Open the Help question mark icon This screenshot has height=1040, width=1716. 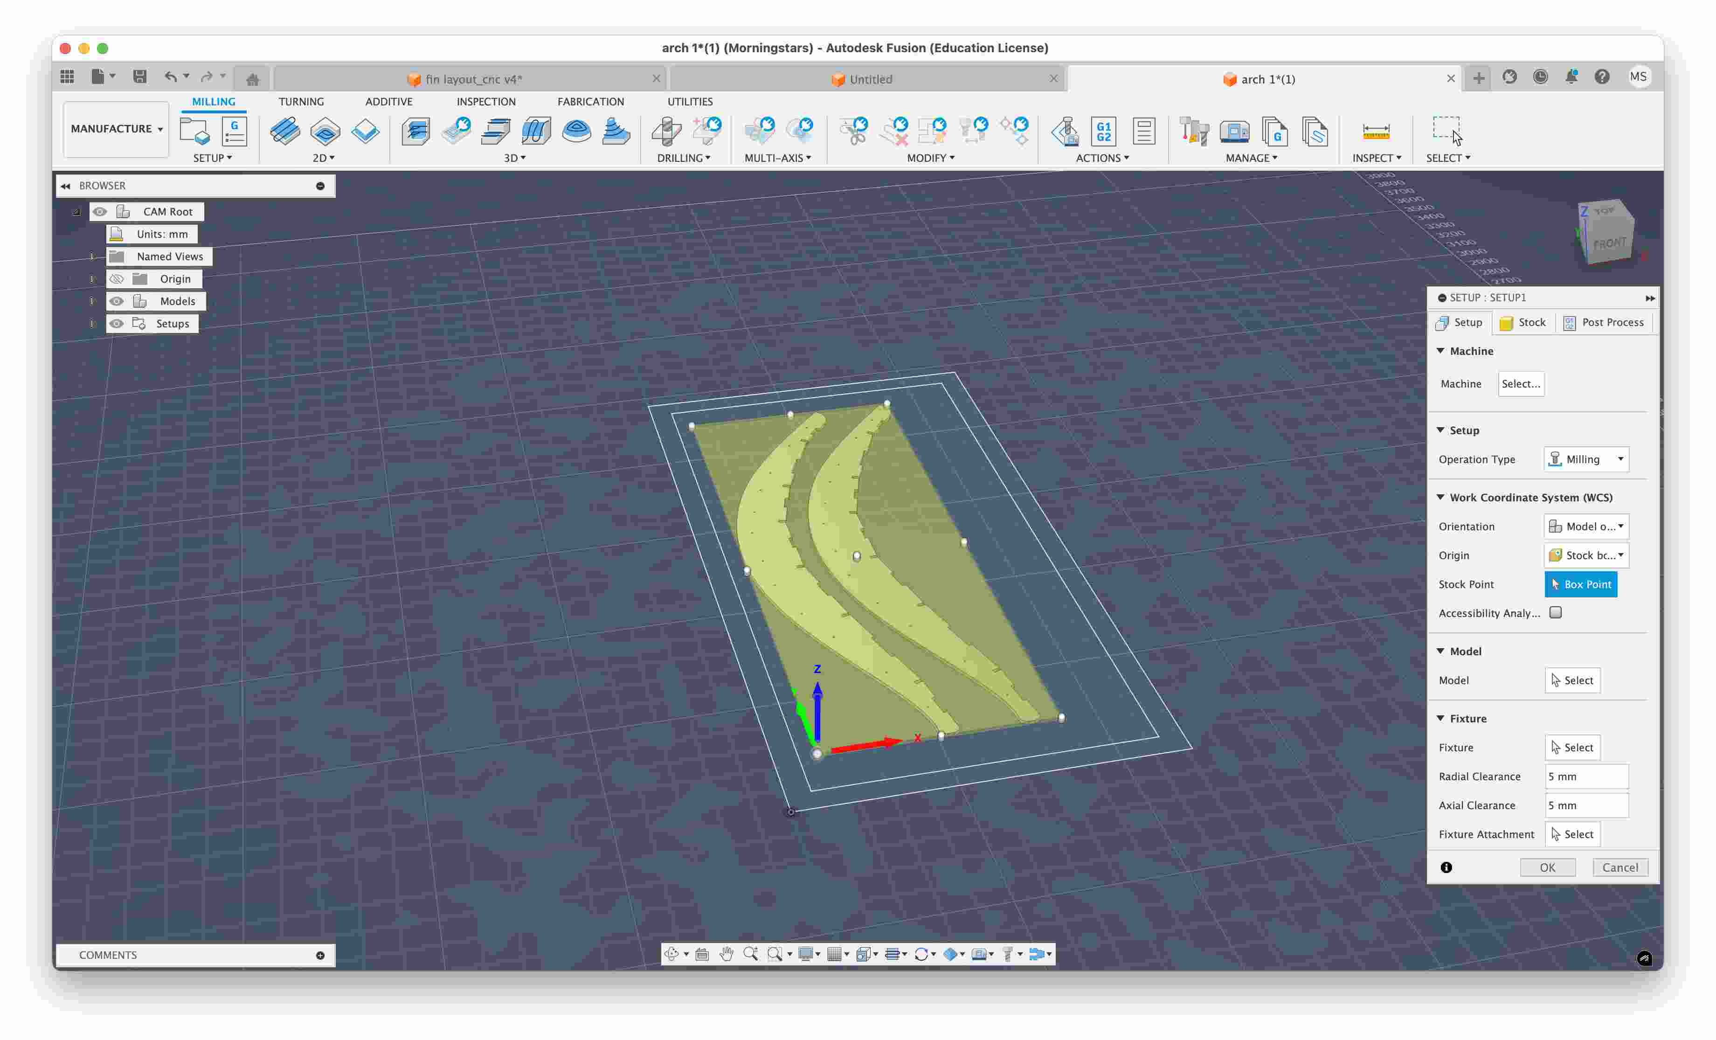coord(1602,76)
